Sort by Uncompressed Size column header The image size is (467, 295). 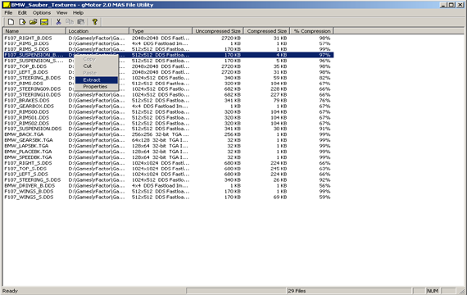tap(218, 31)
